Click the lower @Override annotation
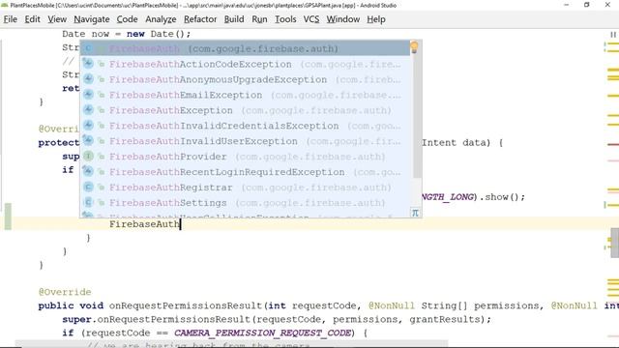Viewport: 619px width, 348px height. pos(65,292)
